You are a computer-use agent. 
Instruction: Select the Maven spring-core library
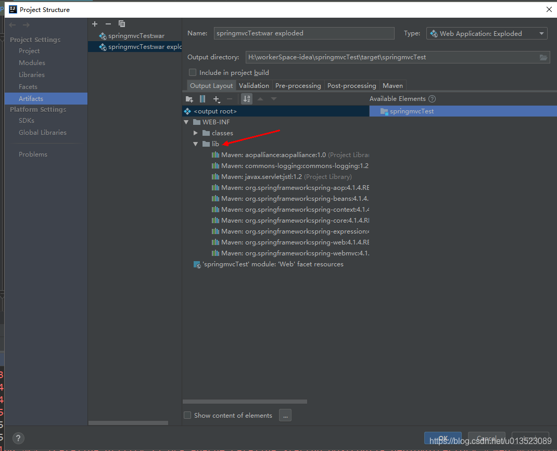[x=290, y=221]
